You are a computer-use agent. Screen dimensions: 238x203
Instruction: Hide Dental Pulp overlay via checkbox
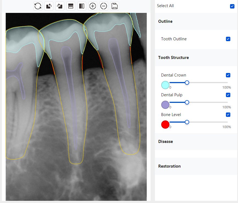point(228,95)
